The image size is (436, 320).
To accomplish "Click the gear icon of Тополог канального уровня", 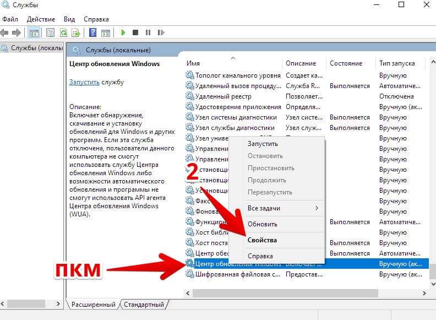I will pos(190,75).
